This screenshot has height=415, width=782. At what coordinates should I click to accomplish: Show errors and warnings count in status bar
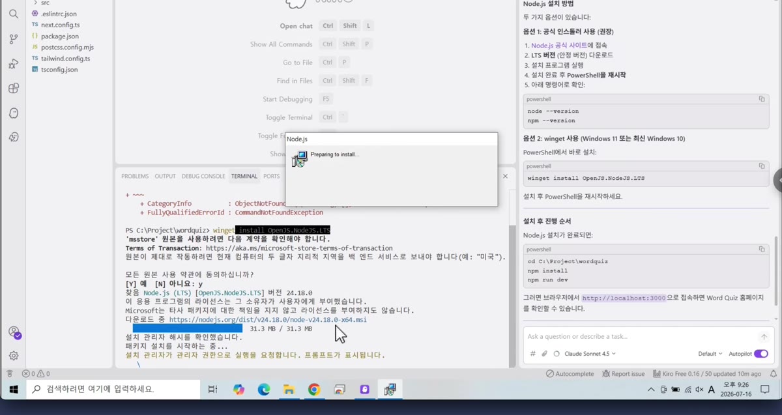(36, 374)
